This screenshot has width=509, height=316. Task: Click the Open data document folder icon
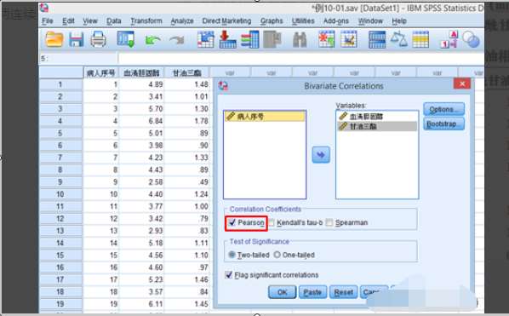point(54,40)
